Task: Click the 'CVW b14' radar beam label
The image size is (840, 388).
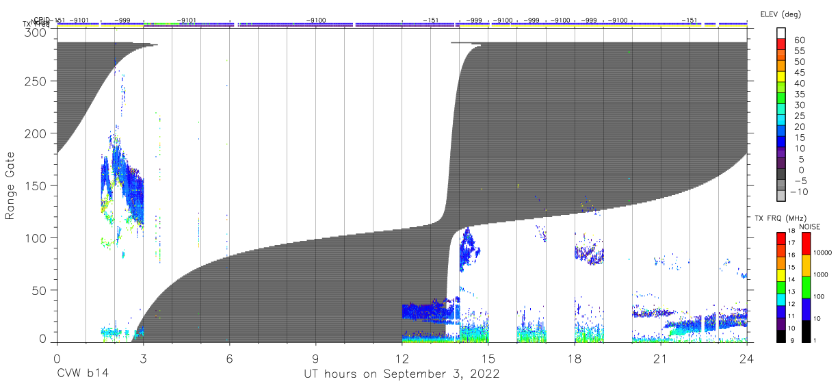Action: (x=82, y=374)
